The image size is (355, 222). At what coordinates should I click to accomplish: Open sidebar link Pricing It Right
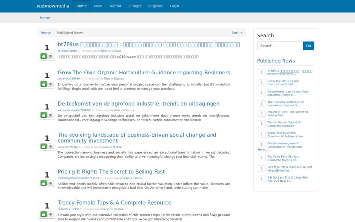click(287, 114)
